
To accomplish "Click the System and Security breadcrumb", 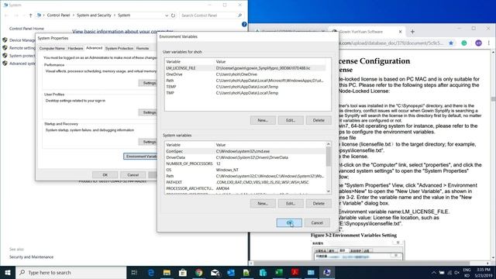I will [94, 15].
